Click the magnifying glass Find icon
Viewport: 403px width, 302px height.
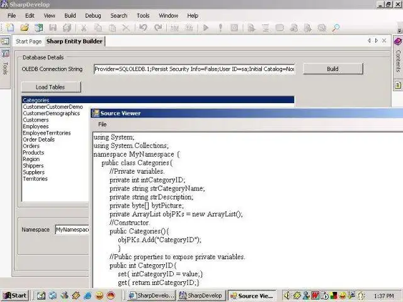click(x=336, y=28)
